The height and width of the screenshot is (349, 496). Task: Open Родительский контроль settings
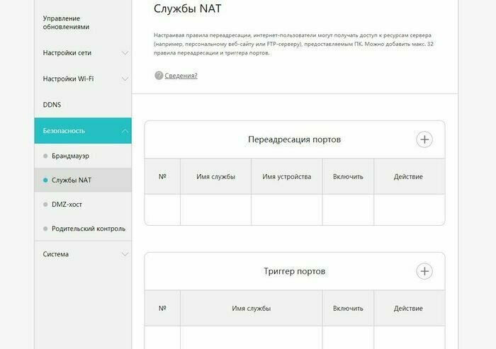88,229
